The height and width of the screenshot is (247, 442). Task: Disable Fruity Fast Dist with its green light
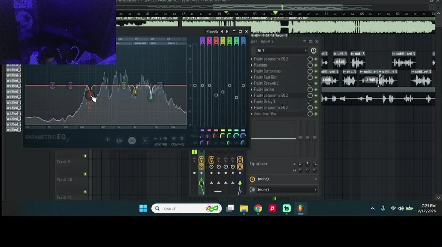pyautogui.click(x=316, y=77)
